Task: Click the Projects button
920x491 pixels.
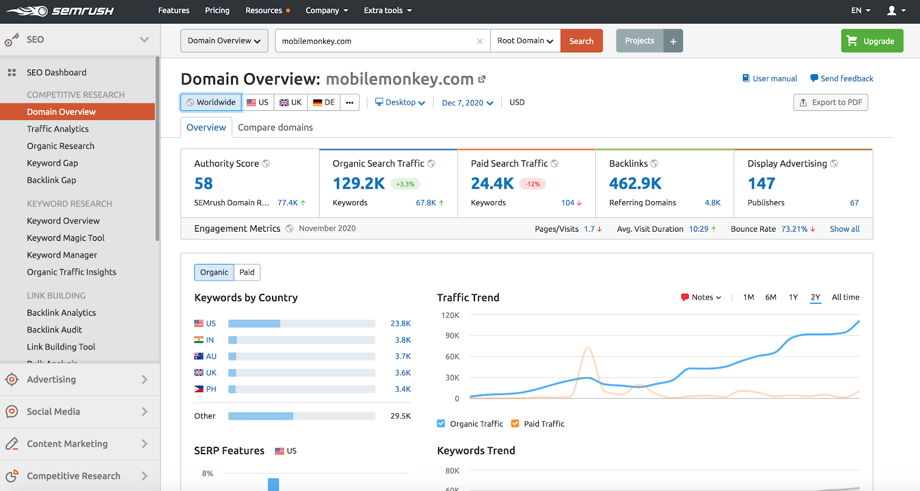Action: click(639, 41)
